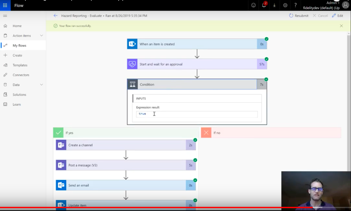351x211 pixels.
Task: Collapse the Condition step header
Action: pos(197,84)
